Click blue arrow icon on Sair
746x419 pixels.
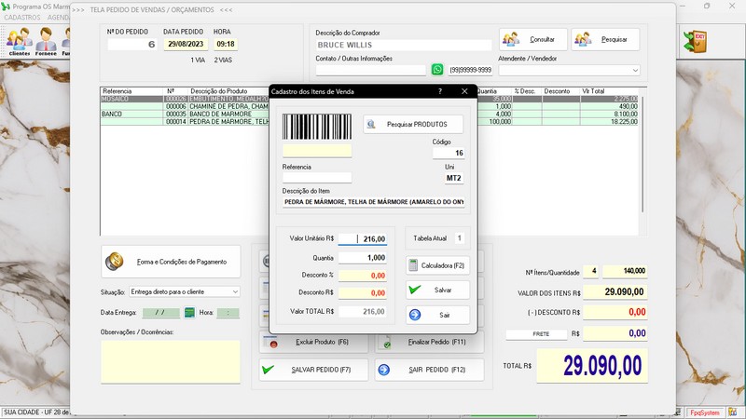click(x=415, y=315)
